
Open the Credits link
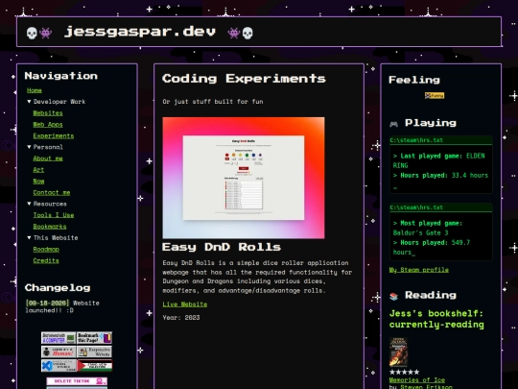click(46, 260)
